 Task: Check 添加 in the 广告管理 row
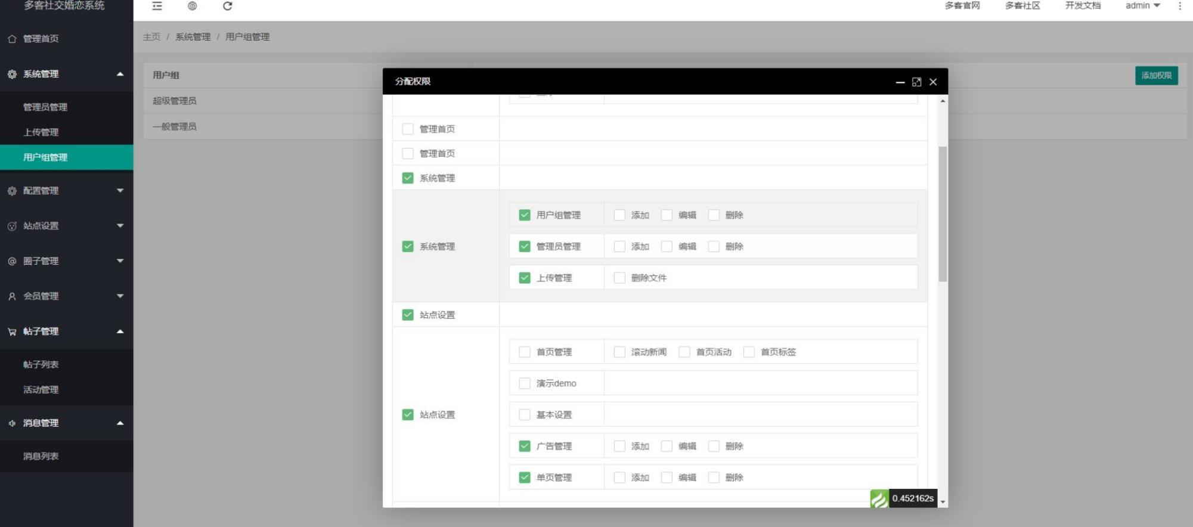[619, 446]
